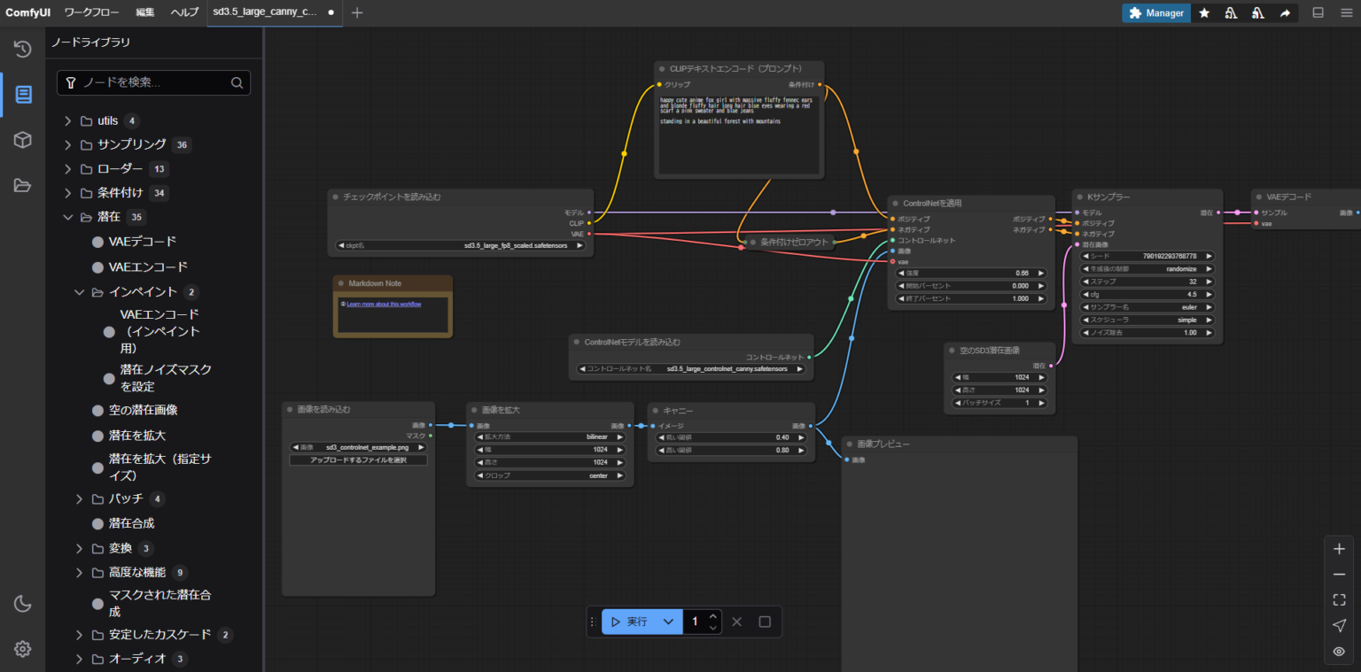Open run options dropdown arrow next to 実行
The image size is (1361, 672).
pyautogui.click(x=669, y=622)
